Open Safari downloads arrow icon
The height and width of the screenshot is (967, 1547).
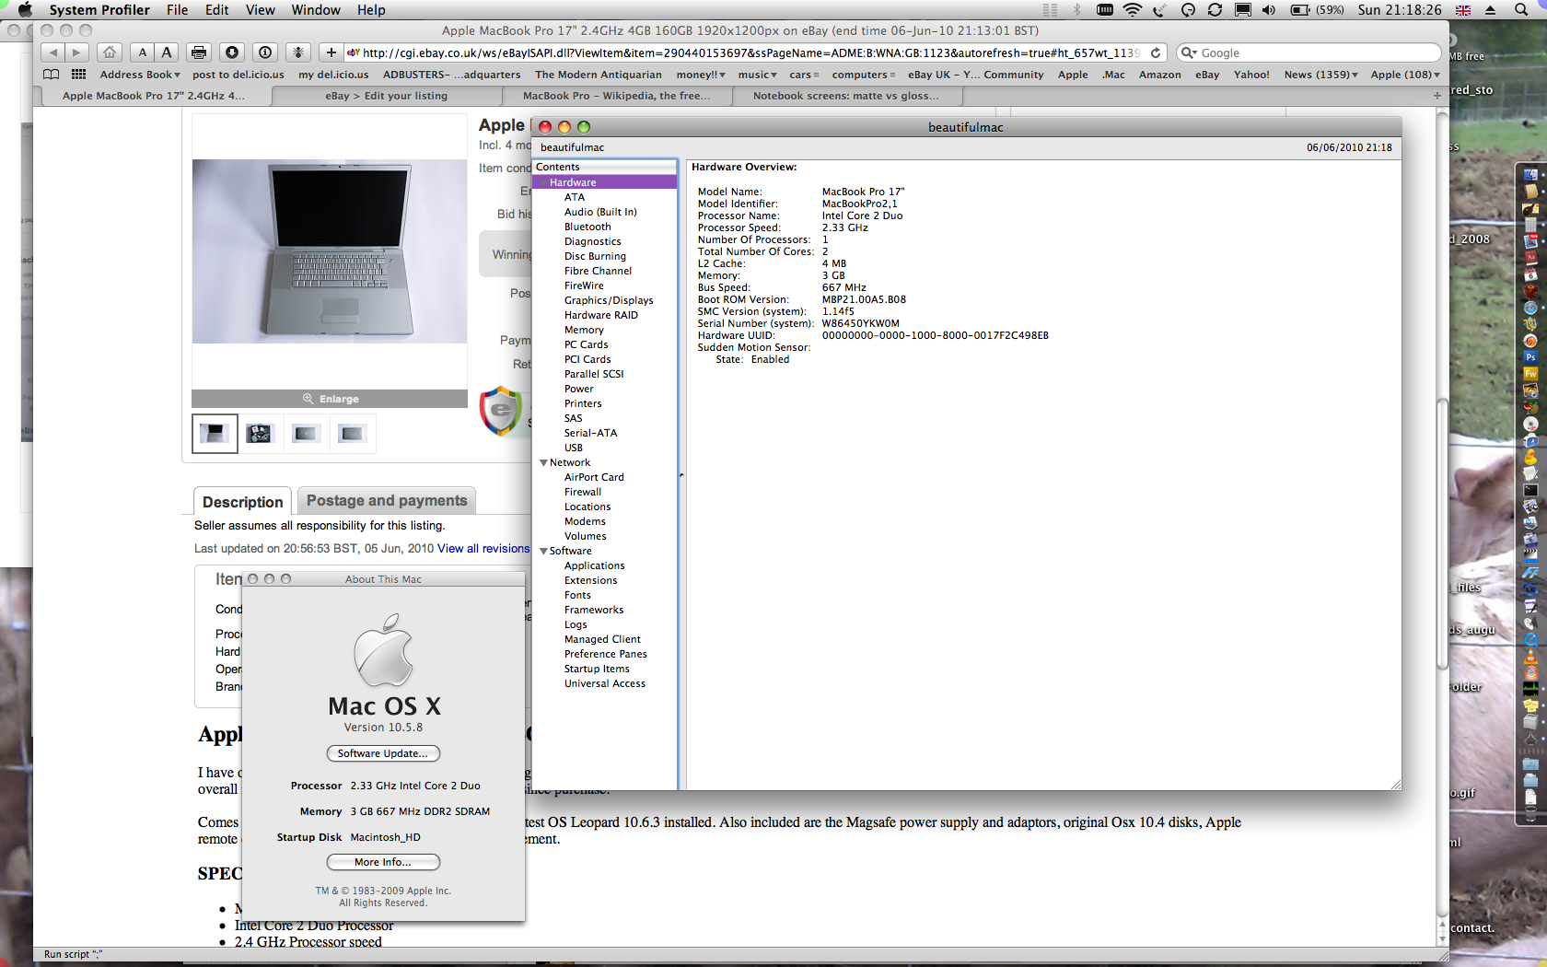[232, 52]
